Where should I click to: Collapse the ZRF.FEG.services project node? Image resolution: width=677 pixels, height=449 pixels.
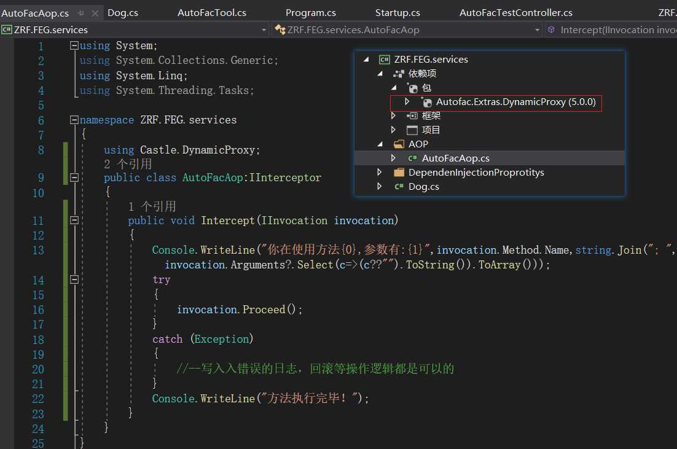tap(367, 60)
